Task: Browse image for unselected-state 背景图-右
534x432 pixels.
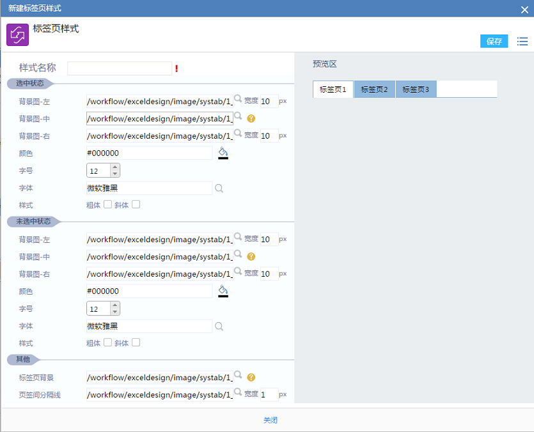Action: [x=238, y=272]
